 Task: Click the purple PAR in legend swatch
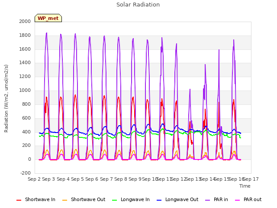[208, 200]
